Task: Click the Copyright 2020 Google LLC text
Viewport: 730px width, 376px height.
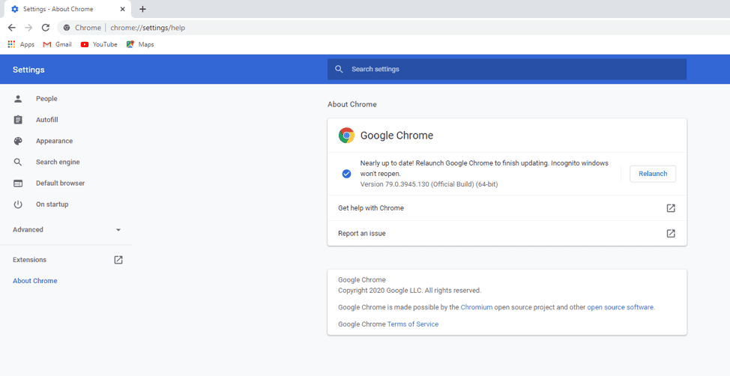Action: [410, 291]
